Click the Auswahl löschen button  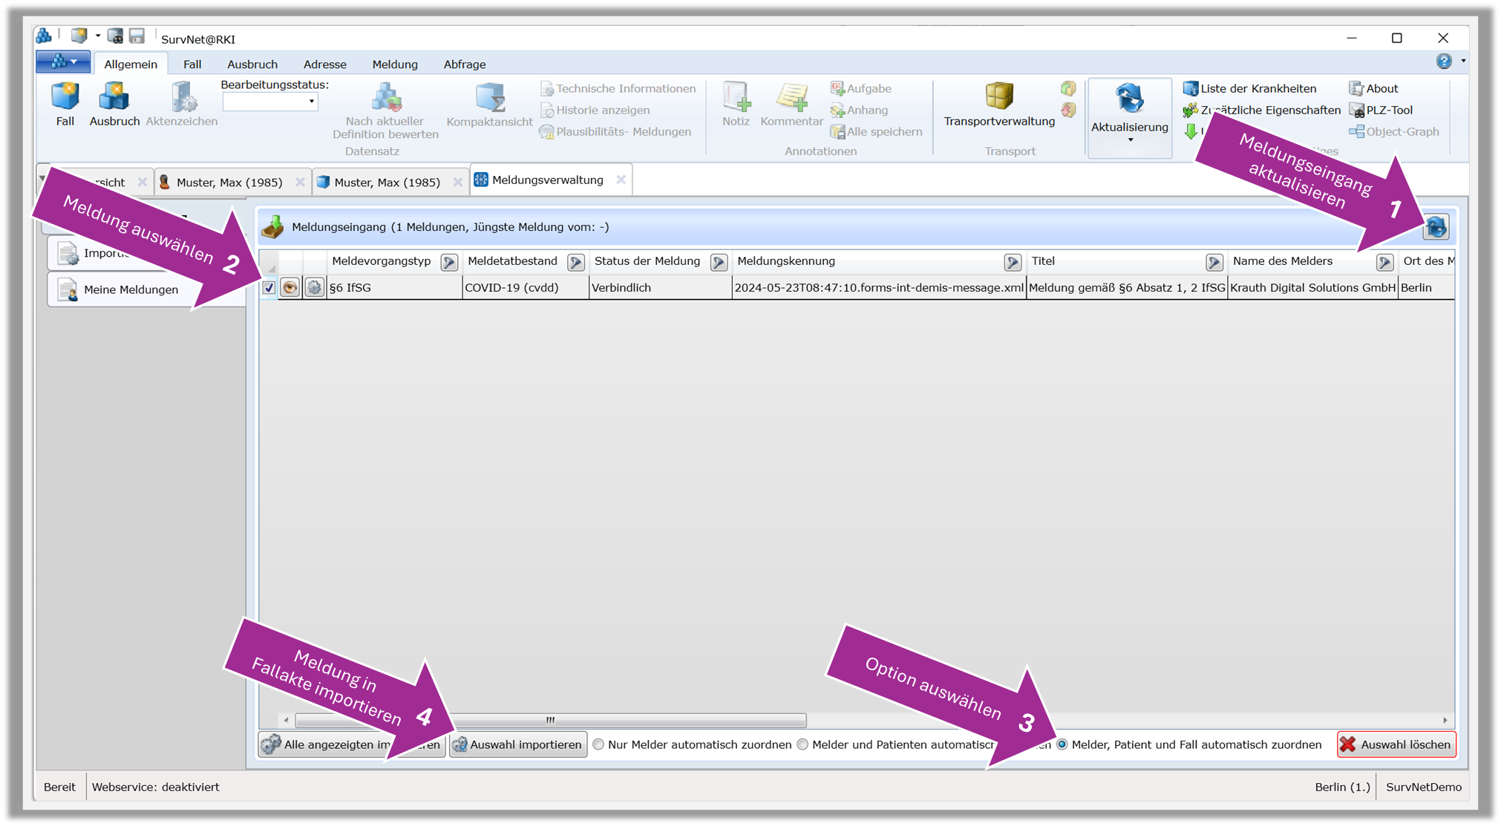[x=1396, y=744]
